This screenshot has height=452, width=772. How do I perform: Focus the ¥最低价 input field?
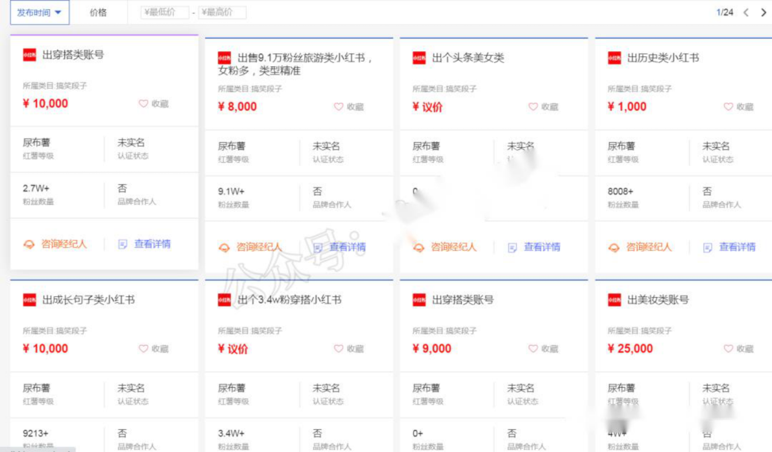[x=165, y=12]
